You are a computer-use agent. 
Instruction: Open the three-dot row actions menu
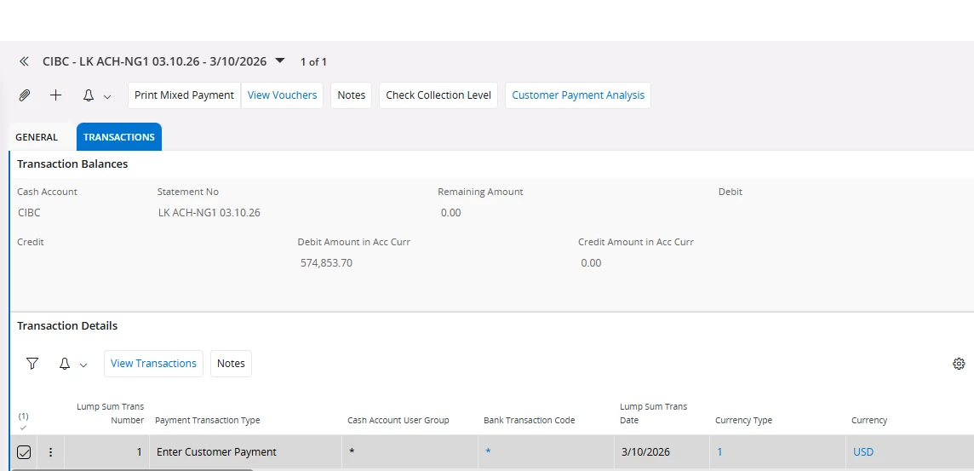[x=50, y=452]
